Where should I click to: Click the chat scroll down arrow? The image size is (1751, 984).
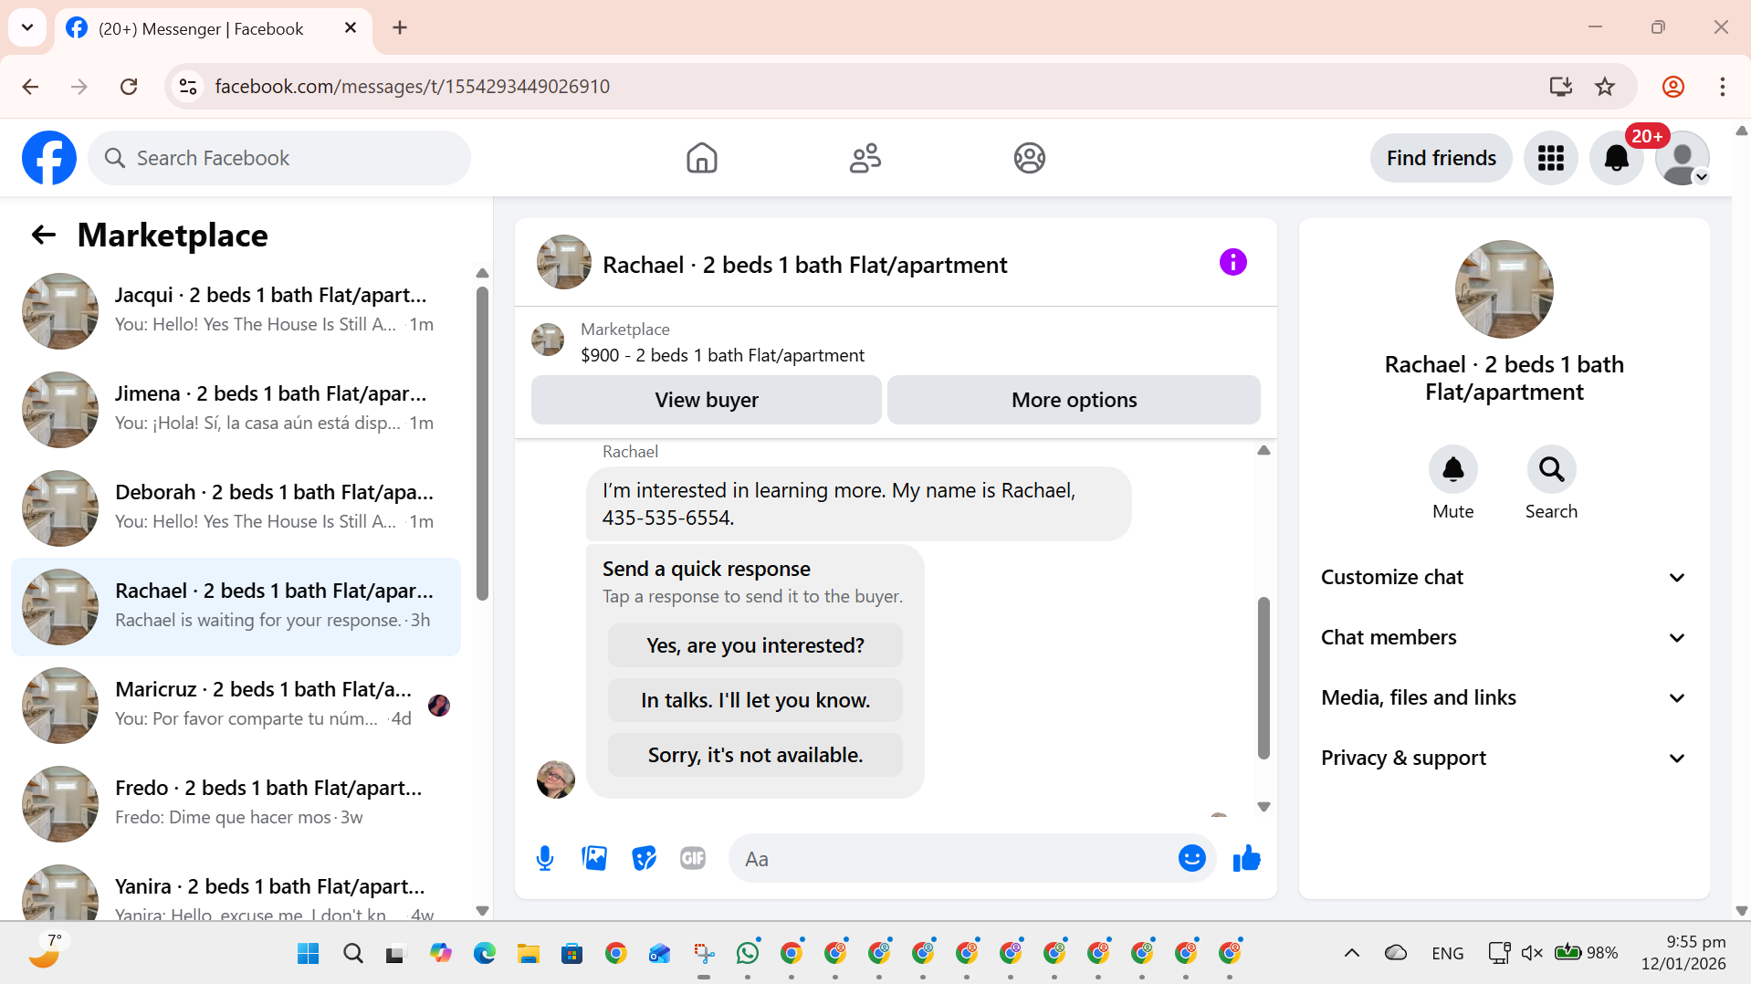[1263, 806]
